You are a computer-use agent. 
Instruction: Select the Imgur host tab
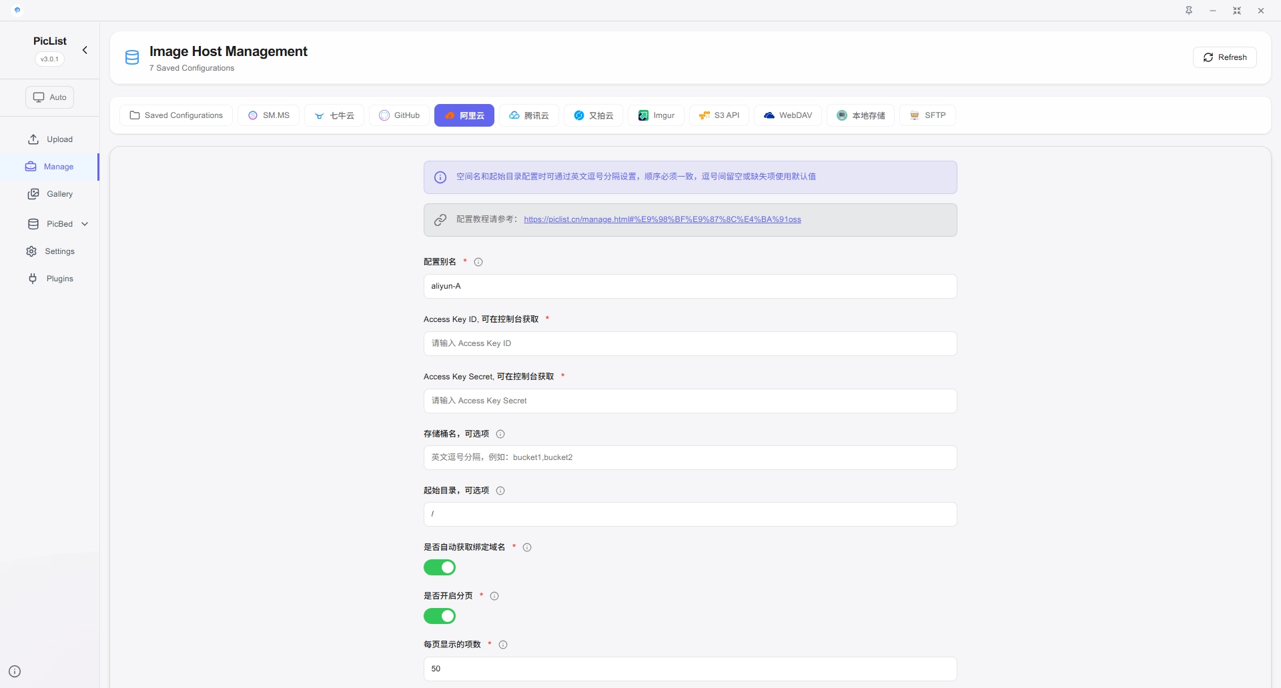(x=656, y=115)
